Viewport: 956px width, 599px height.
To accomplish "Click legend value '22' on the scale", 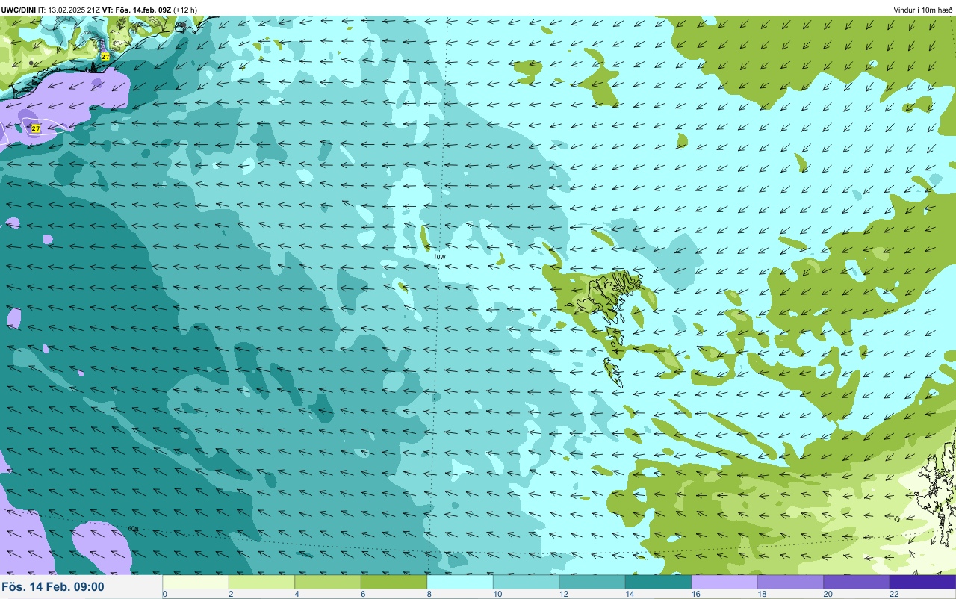I will coord(893,595).
